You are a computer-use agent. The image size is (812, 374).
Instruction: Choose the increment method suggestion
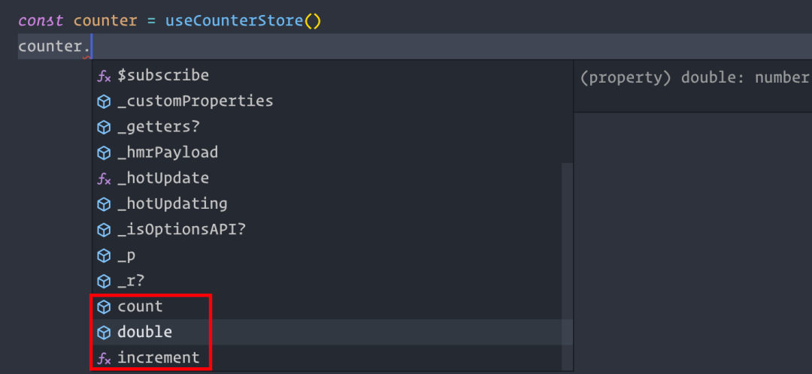pos(158,358)
